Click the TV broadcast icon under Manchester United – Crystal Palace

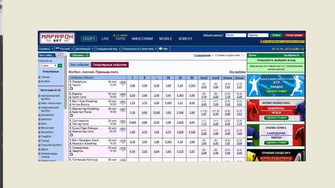(x=71, y=115)
